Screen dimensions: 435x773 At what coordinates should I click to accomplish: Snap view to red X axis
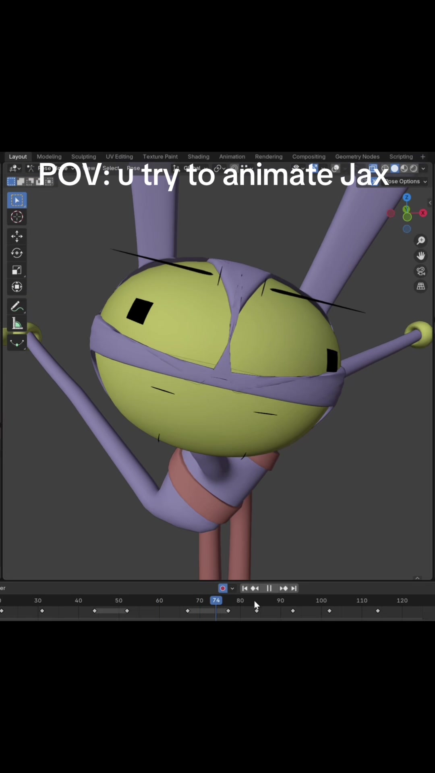click(423, 213)
